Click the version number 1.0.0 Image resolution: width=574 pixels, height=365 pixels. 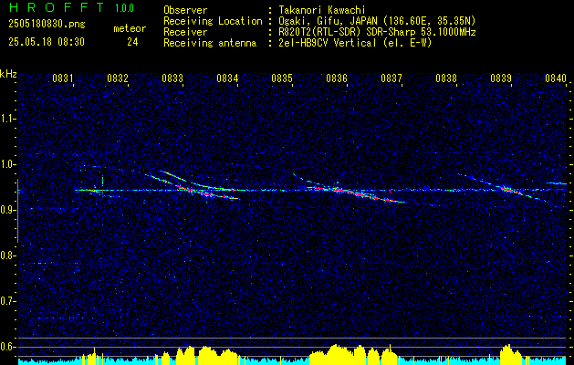[124, 8]
